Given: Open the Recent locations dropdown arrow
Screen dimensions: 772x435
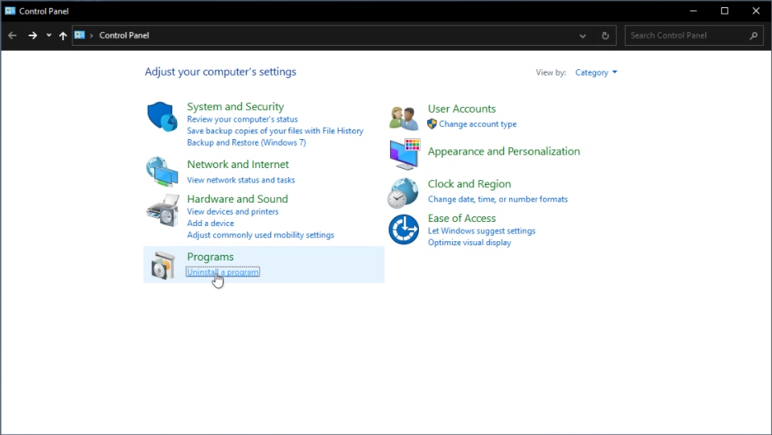Looking at the screenshot, I should coord(49,35).
